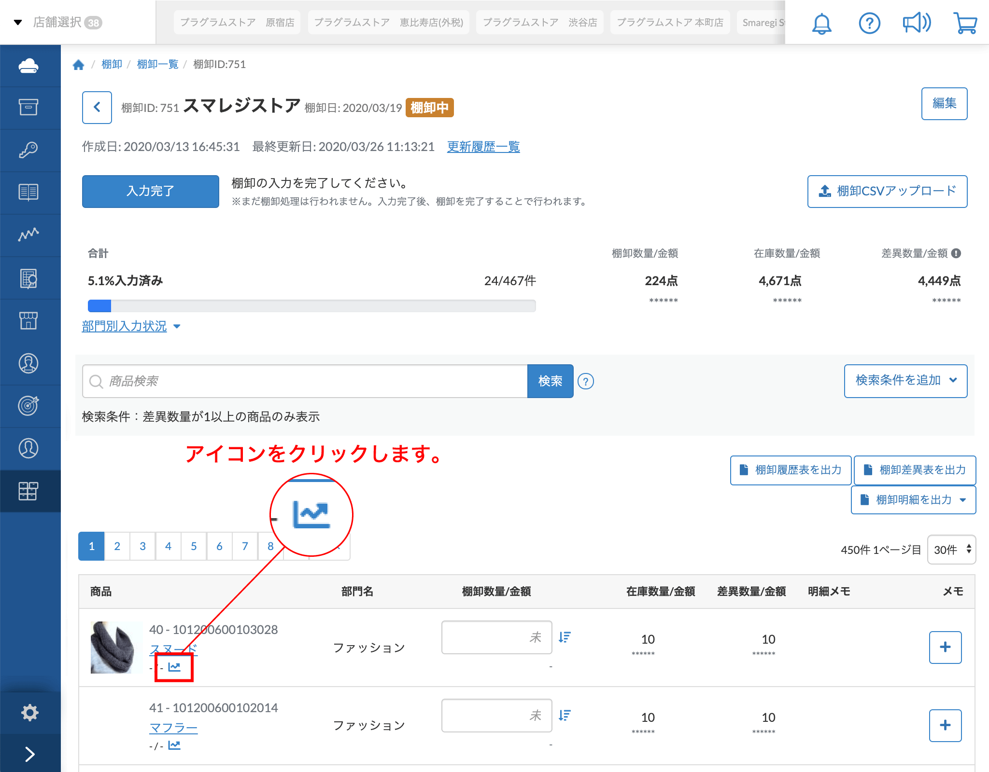Click 棚卸CSVアップロード button

[887, 191]
